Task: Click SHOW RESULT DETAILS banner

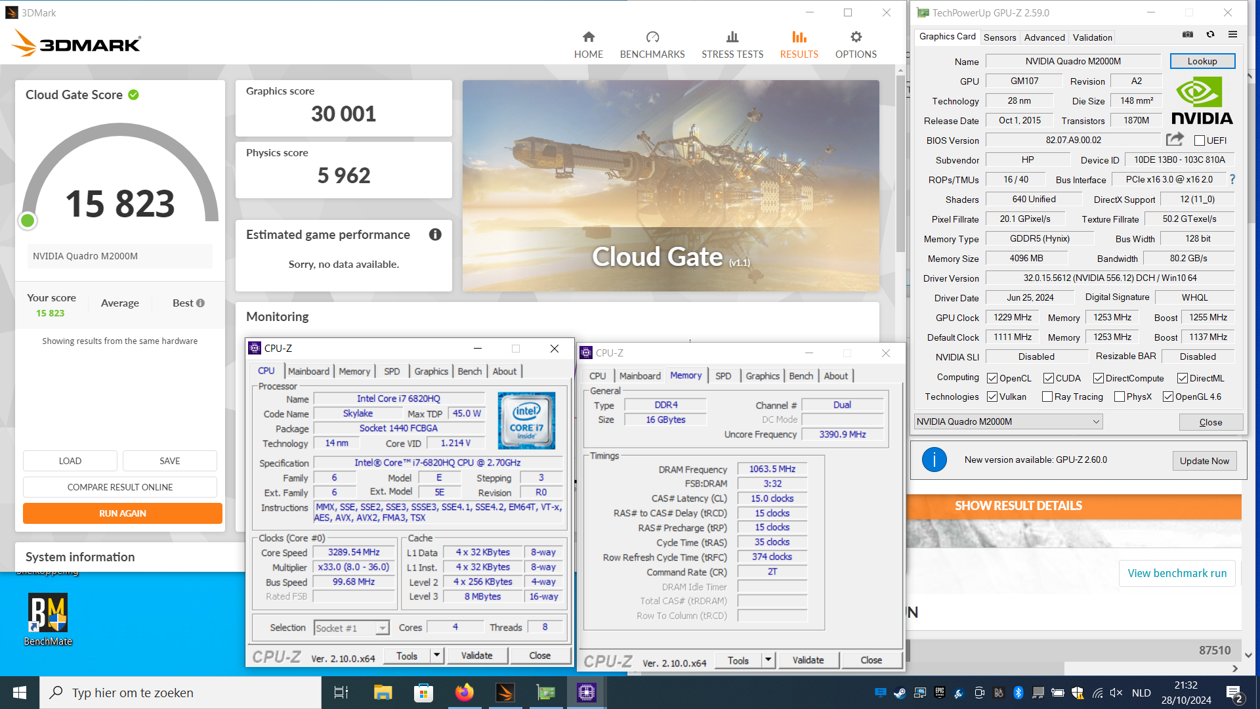Action: coord(1074,506)
